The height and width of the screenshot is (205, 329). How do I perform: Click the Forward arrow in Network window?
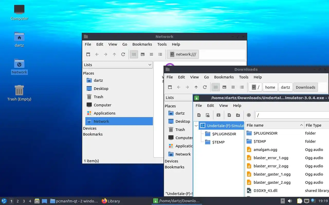tap(106, 54)
